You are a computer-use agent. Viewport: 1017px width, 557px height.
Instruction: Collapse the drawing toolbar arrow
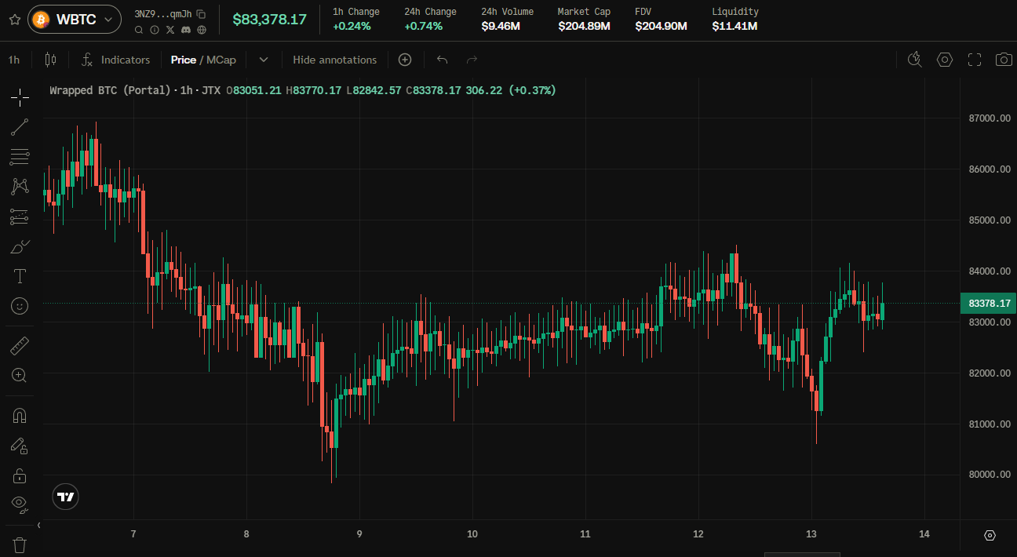click(39, 525)
